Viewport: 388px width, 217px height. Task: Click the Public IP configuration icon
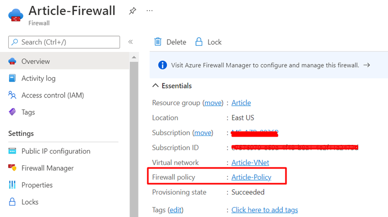point(12,151)
